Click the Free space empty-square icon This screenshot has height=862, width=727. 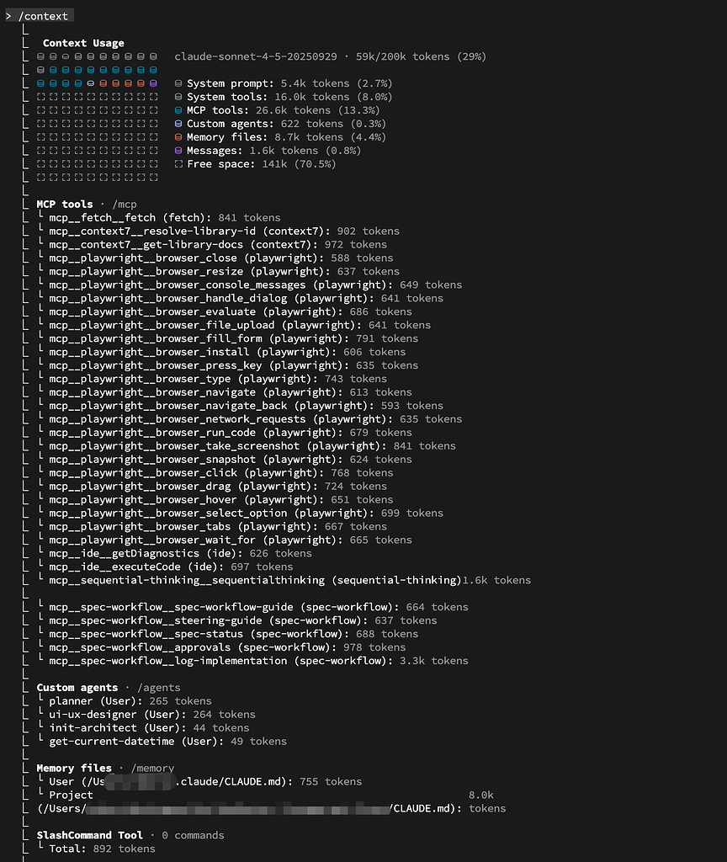(x=178, y=164)
